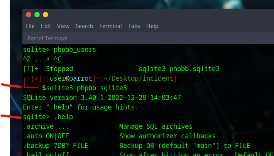The image size is (274, 156).
Task: Click 'Show authorizer callbacks' description
Action: coord(167,136)
